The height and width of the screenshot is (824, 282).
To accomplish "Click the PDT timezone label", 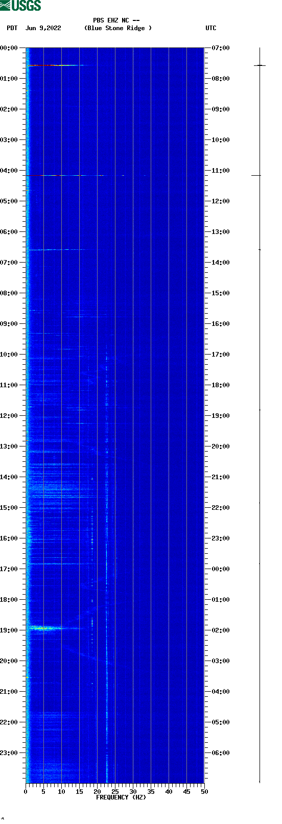I will pos(12,28).
